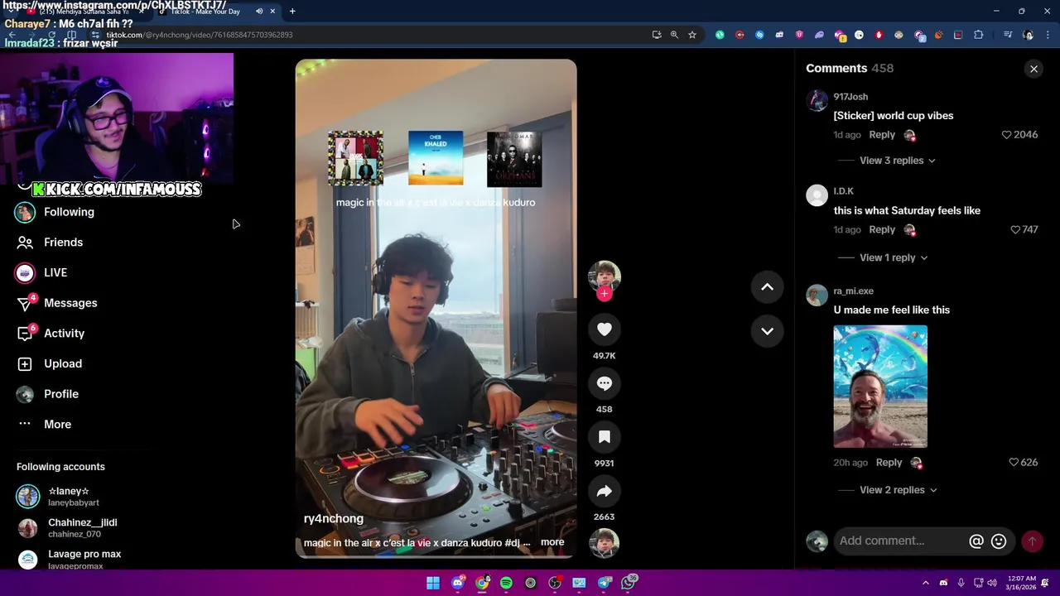Open the browser zoom magnifier icon
The image size is (1060, 596).
(x=674, y=35)
